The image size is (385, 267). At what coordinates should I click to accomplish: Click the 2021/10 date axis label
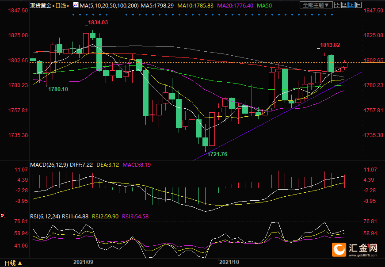point(229,262)
